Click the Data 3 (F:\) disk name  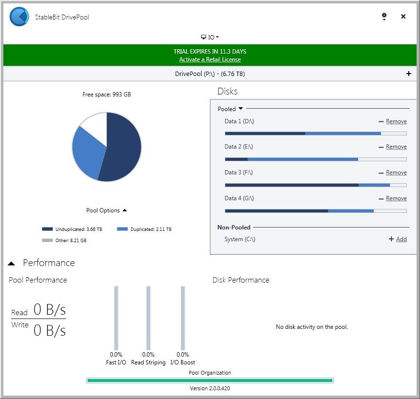[238, 172]
